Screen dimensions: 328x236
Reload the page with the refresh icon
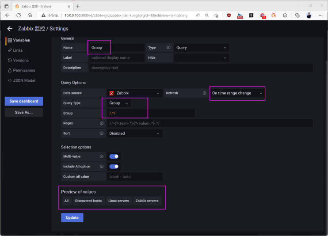(19, 15)
